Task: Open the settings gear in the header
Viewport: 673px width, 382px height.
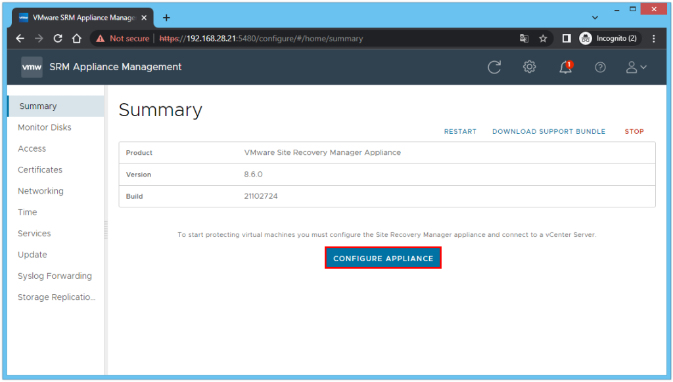Action: pyautogui.click(x=529, y=67)
